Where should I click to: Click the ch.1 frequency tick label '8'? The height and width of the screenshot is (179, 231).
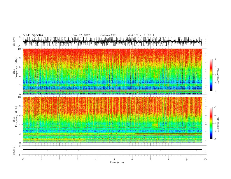point(20,58)
